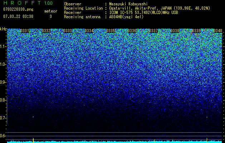Click the date stamp 07.03.22 03:30
Screen dimensions: 225x143
pos(18,16)
